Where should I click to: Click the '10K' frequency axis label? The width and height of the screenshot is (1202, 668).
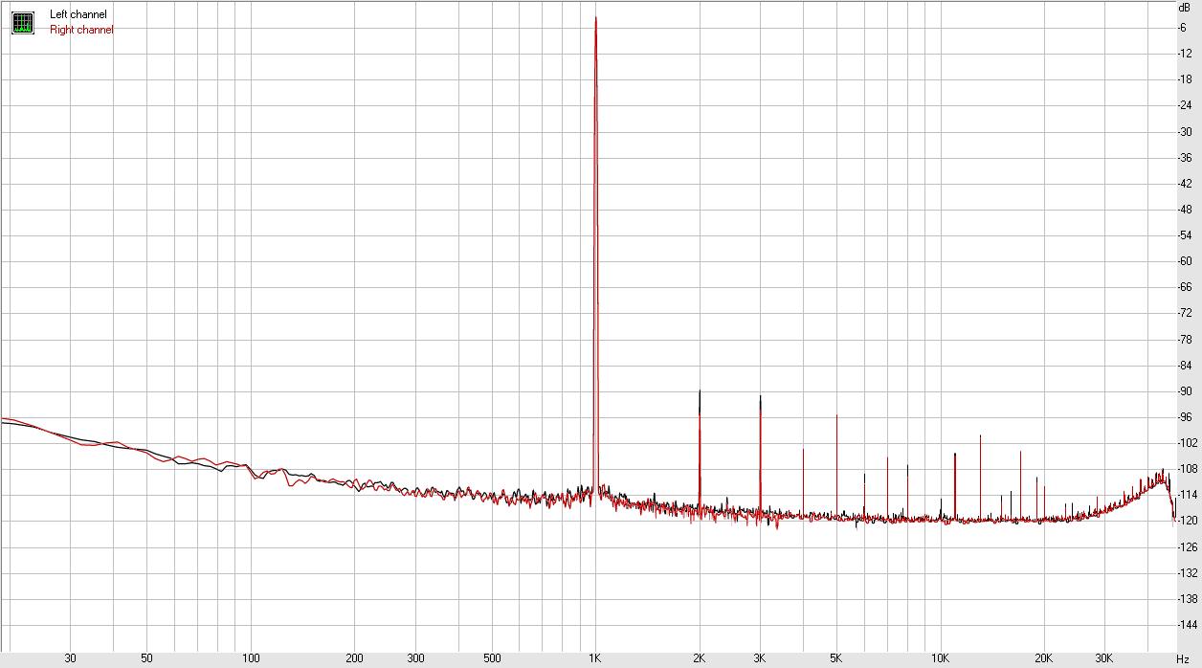[x=940, y=658]
